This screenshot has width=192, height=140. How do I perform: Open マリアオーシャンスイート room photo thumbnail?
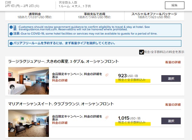[29, 123]
